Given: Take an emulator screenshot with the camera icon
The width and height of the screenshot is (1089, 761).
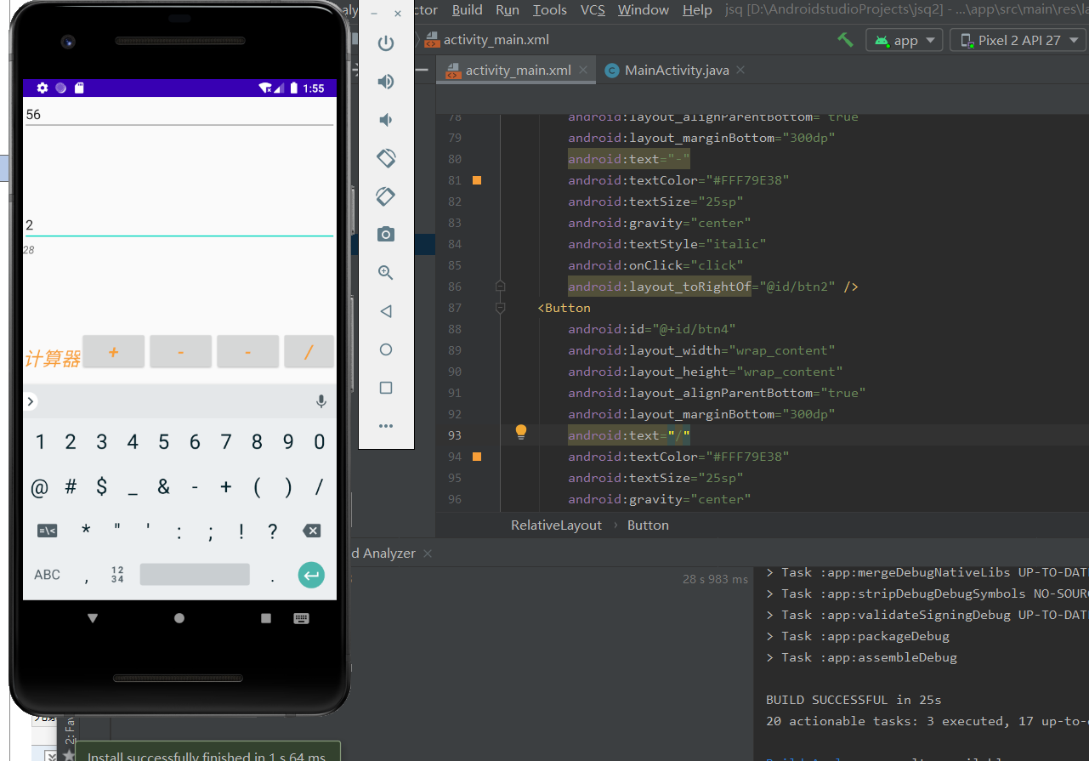Looking at the screenshot, I should click(386, 235).
